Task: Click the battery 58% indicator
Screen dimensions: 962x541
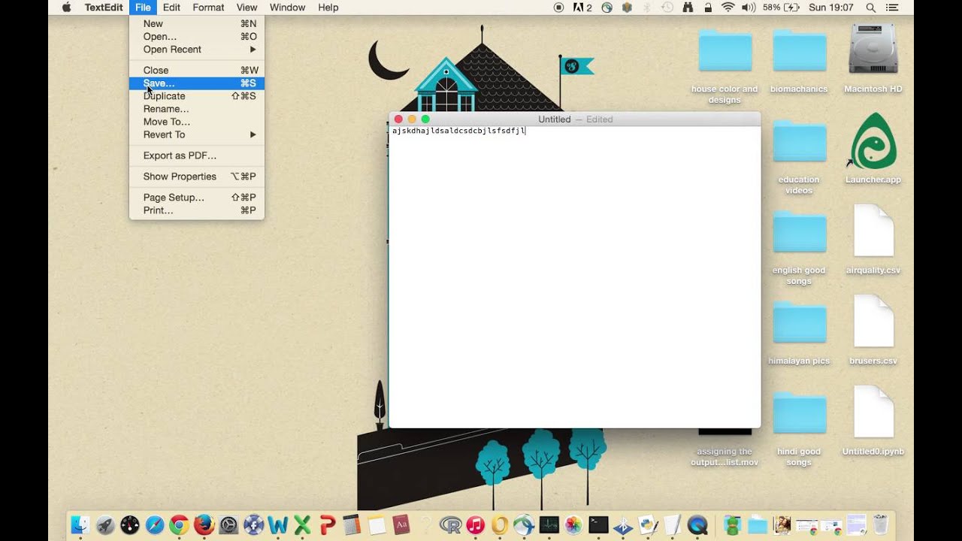Action: (x=781, y=8)
